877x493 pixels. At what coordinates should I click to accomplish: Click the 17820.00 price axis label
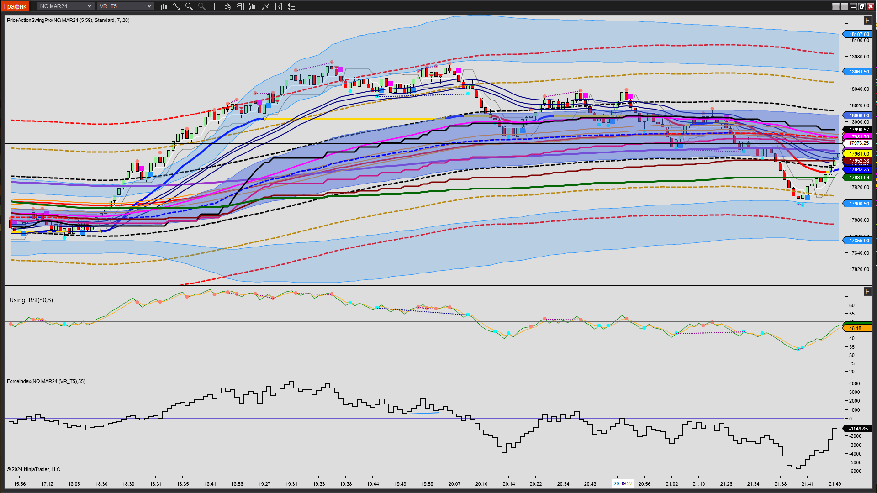coord(859,269)
